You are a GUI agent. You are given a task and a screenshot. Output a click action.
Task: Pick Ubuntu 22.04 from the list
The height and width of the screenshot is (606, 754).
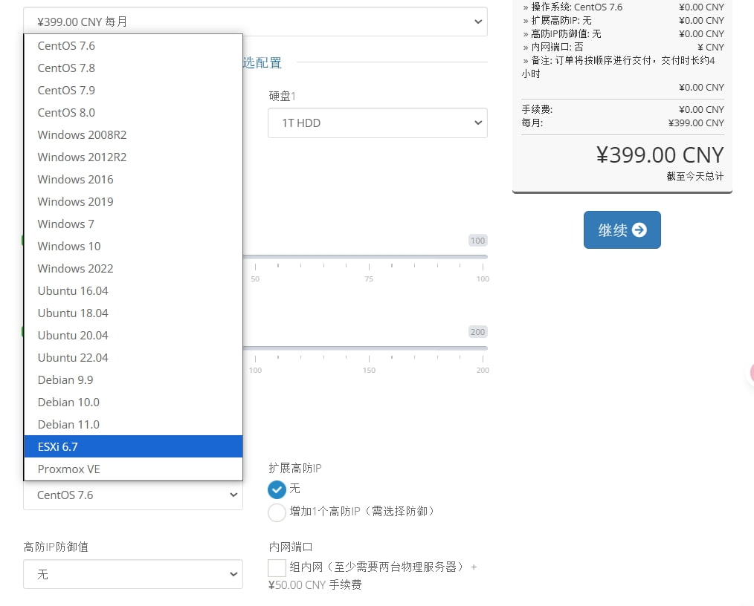[x=133, y=358]
